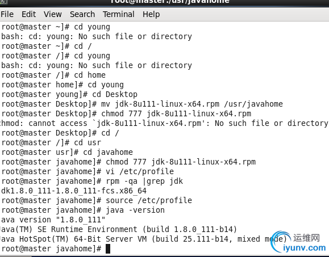Open the File menu
The width and height of the screenshot is (329, 257).
[x=7, y=14]
